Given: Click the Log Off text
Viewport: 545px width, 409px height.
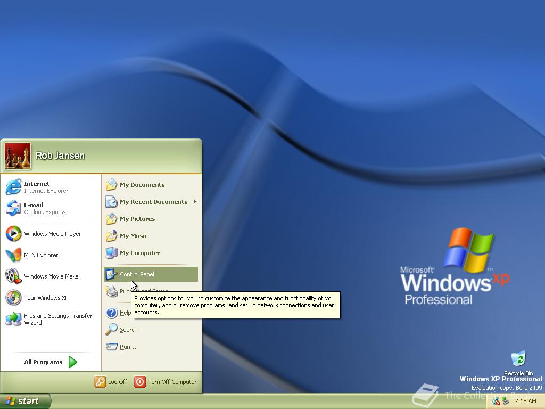Looking at the screenshot, I should click(118, 382).
